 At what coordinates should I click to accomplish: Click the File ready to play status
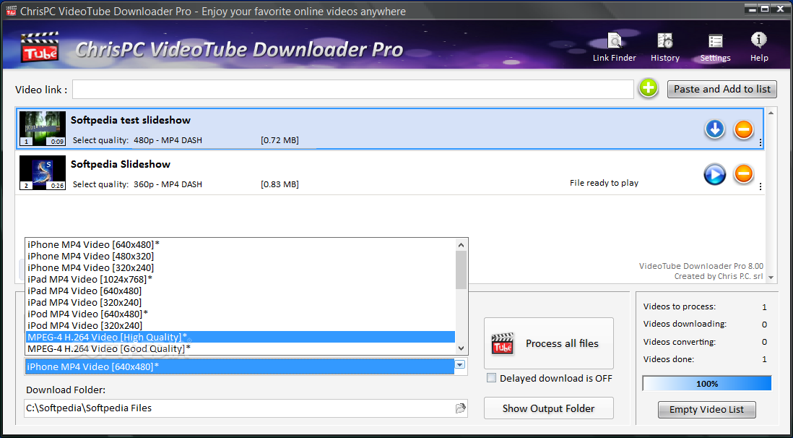pyautogui.click(x=604, y=183)
